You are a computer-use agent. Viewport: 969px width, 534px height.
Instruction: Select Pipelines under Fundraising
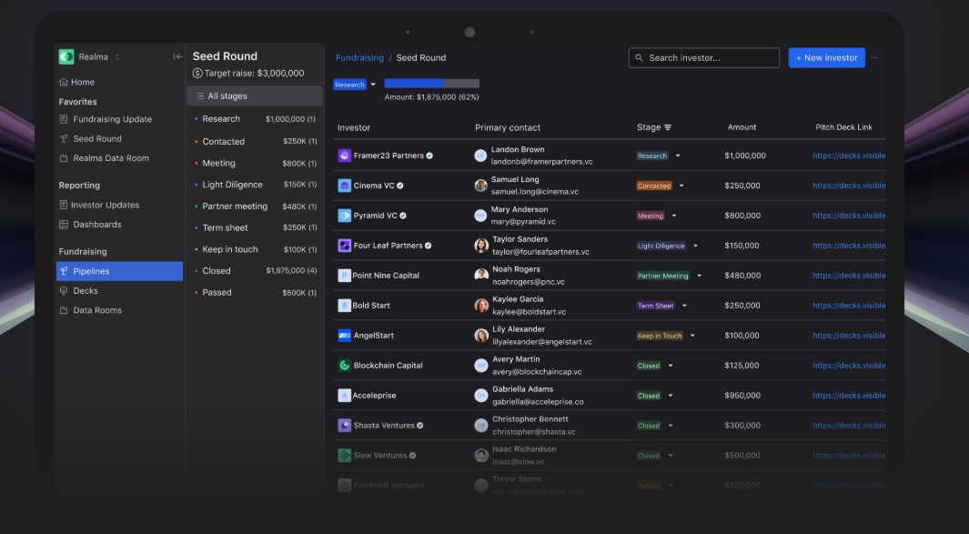click(119, 271)
